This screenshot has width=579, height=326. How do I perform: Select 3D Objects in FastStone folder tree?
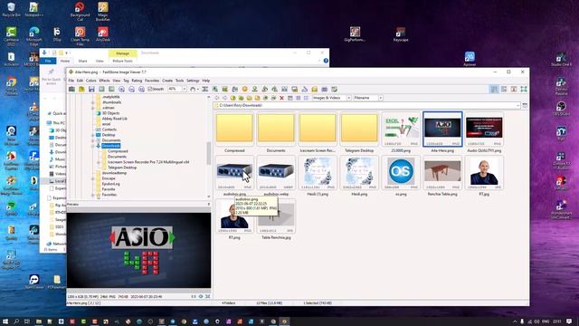110,113
